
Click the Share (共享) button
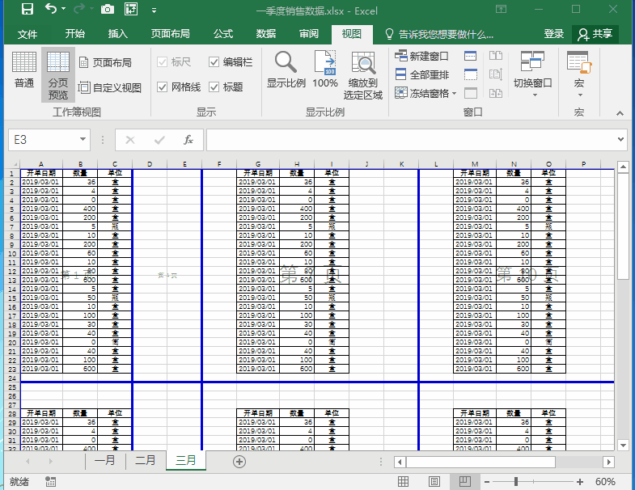pos(595,34)
